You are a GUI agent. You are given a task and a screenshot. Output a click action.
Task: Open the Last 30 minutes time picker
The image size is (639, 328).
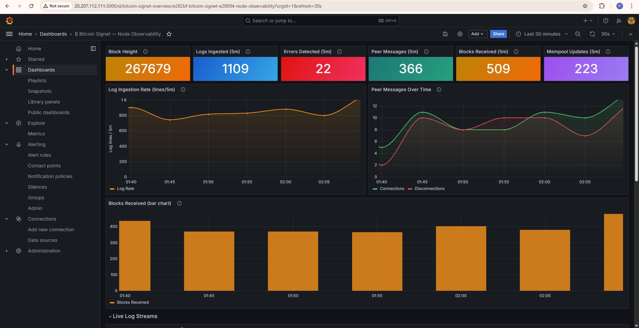[x=542, y=34]
